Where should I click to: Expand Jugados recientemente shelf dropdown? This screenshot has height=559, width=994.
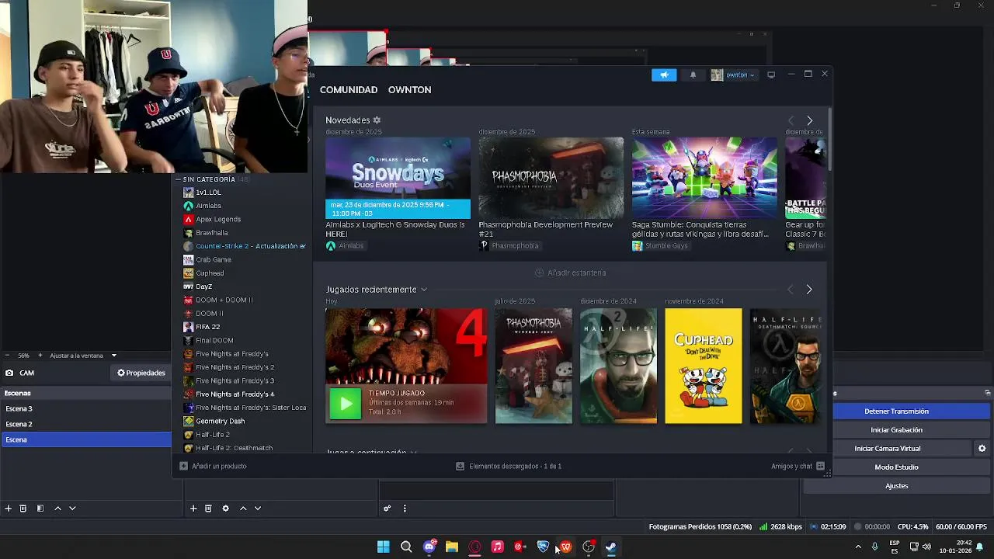pos(423,290)
